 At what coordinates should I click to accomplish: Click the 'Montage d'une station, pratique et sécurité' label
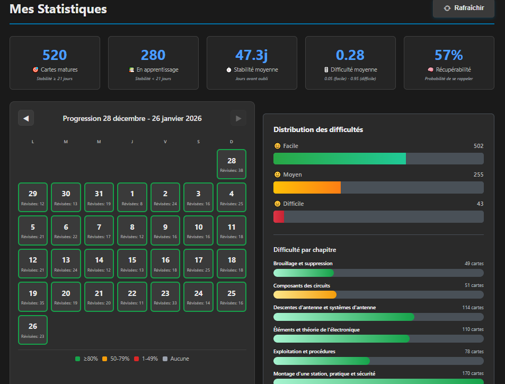coord(324,374)
